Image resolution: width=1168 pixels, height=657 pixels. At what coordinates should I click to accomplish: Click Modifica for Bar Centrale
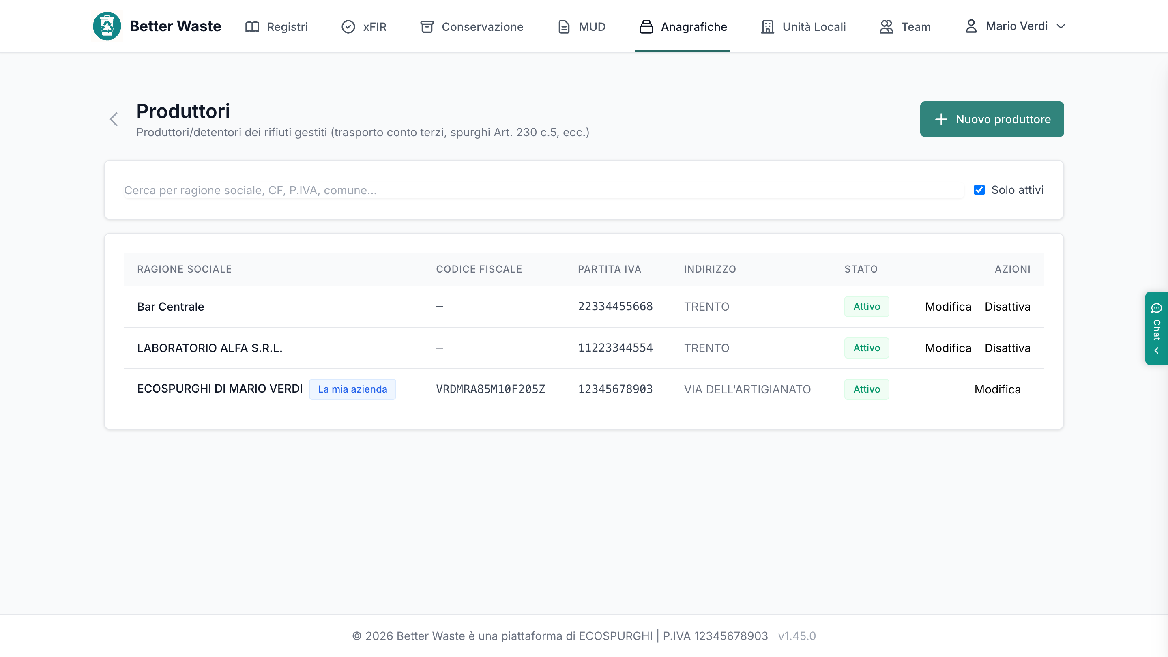click(x=948, y=307)
